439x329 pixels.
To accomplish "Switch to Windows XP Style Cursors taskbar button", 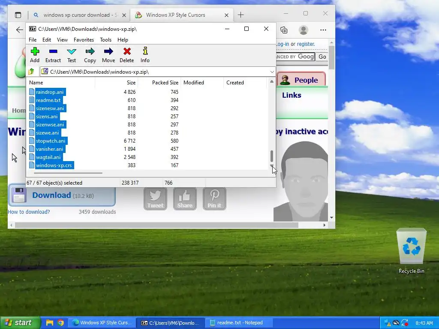I will click(102, 323).
